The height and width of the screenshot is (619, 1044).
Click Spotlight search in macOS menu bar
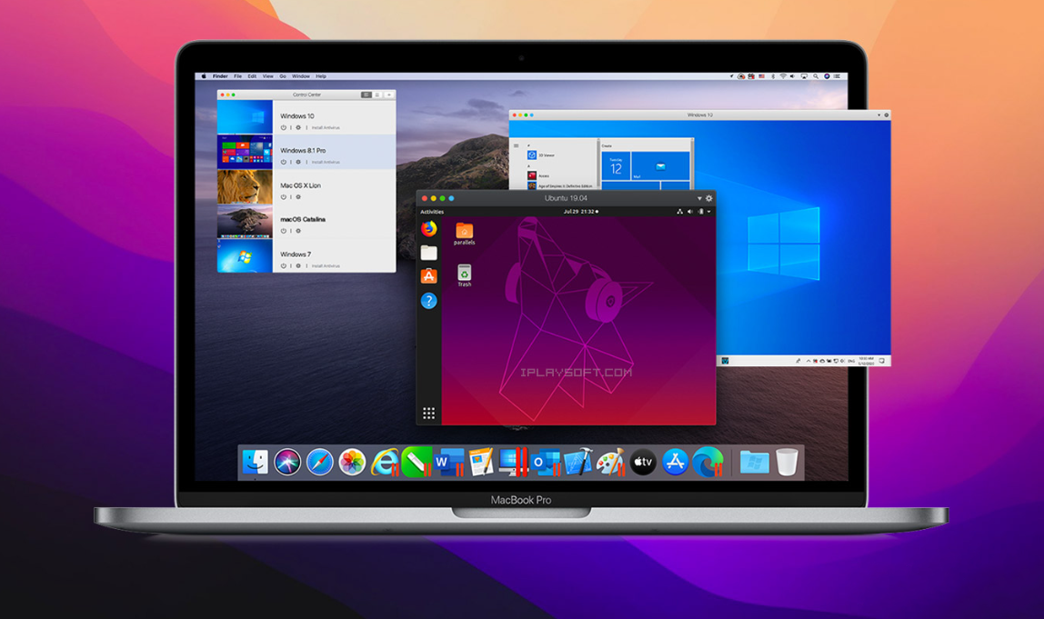tap(816, 76)
